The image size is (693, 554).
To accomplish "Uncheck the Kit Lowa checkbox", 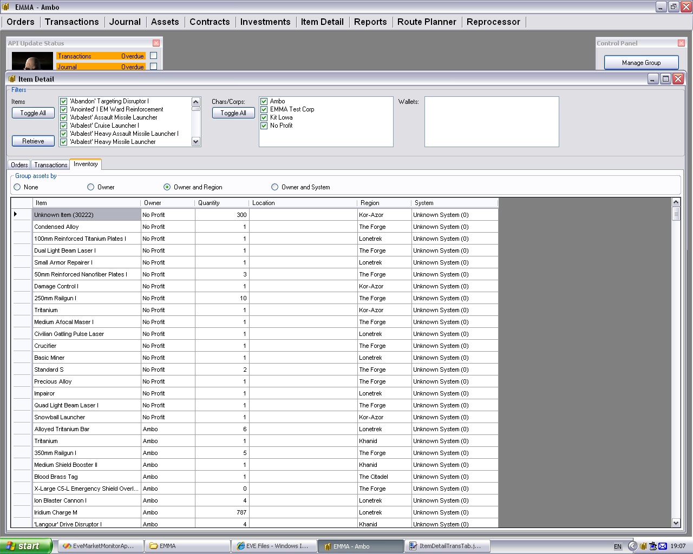I will (264, 117).
